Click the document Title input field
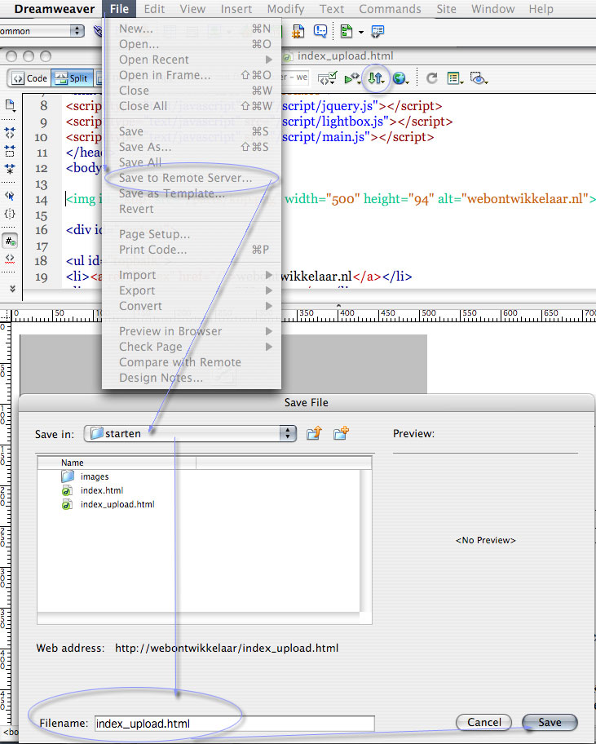Viewport: 596px width, 744px height. pos(296,77)
